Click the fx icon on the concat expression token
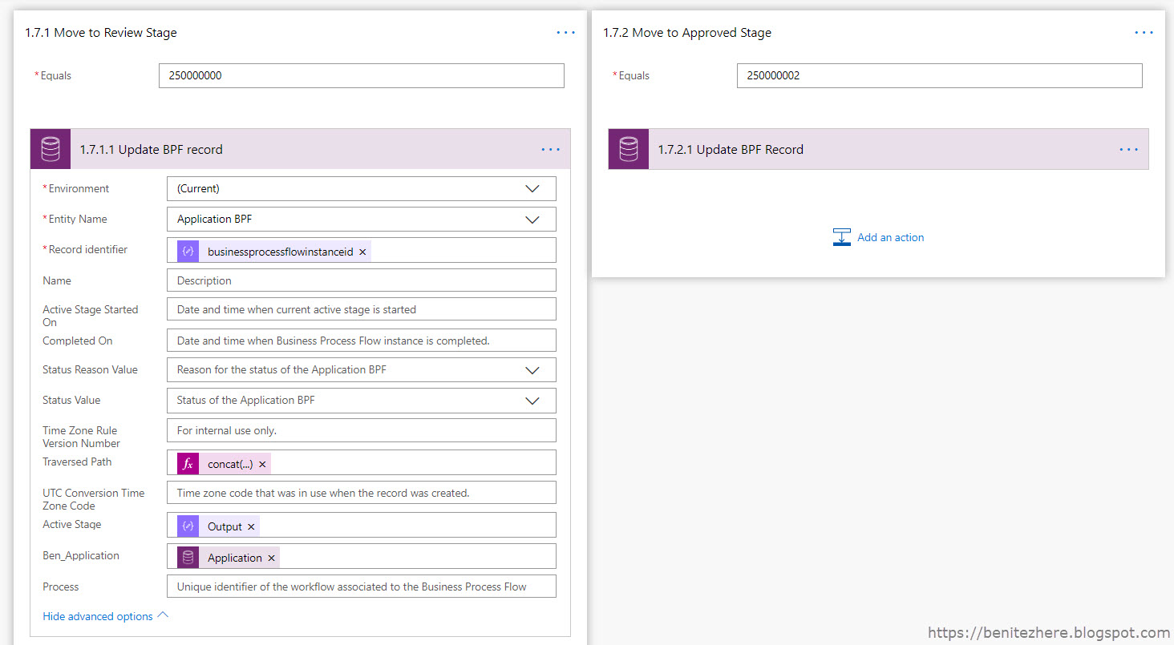 click(187, 462)
